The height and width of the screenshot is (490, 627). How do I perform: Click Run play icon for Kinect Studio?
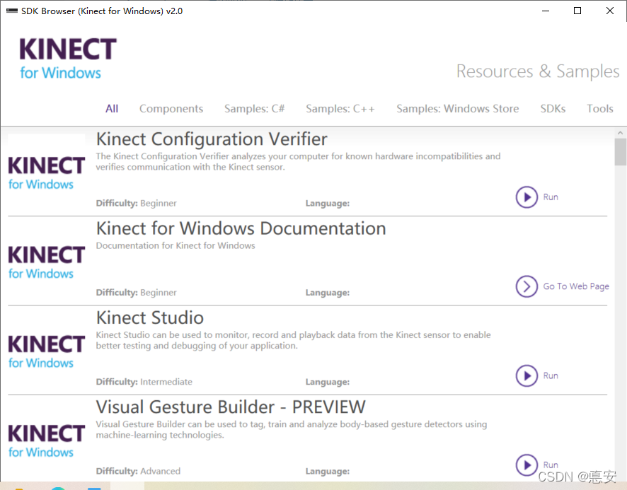(x=527, y=375)
